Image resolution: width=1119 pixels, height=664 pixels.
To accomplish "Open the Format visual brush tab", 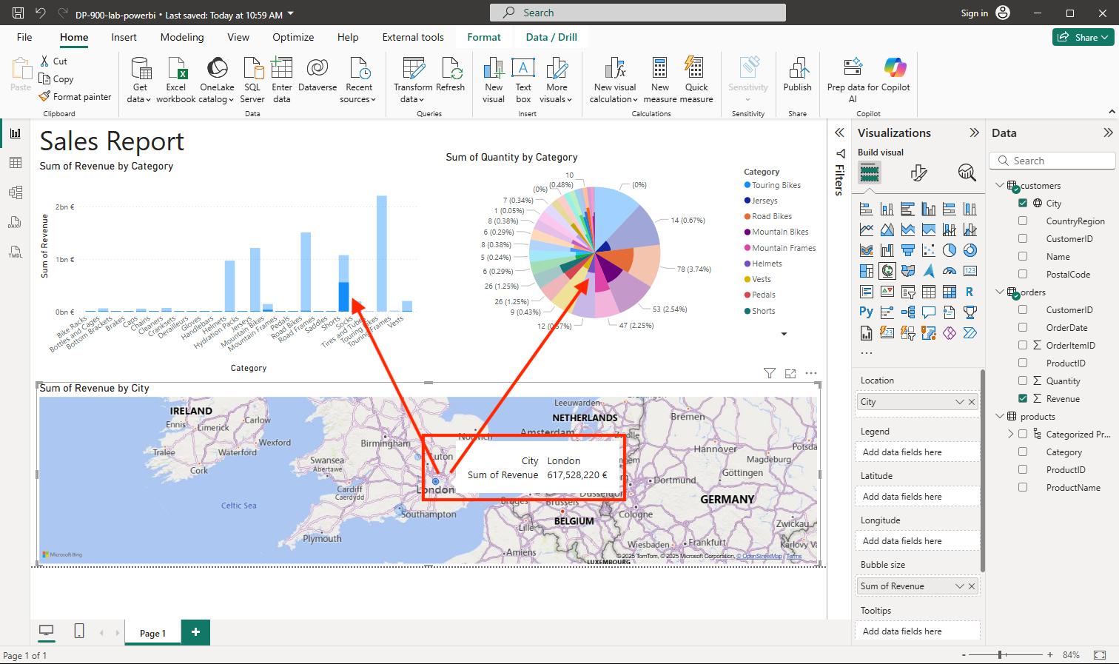I will 918,173.
